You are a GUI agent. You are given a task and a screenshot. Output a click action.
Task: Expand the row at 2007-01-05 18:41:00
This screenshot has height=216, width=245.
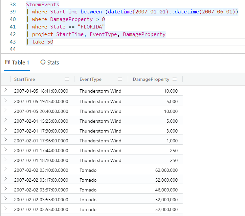(x=6, y=90)
